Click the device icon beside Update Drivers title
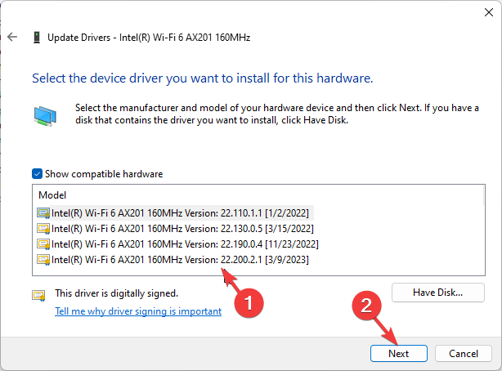This screenshot has width=502, height=371. click(37, 37)
